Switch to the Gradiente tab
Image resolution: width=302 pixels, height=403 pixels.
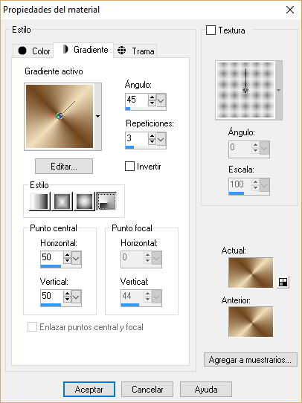click(83, 50)
